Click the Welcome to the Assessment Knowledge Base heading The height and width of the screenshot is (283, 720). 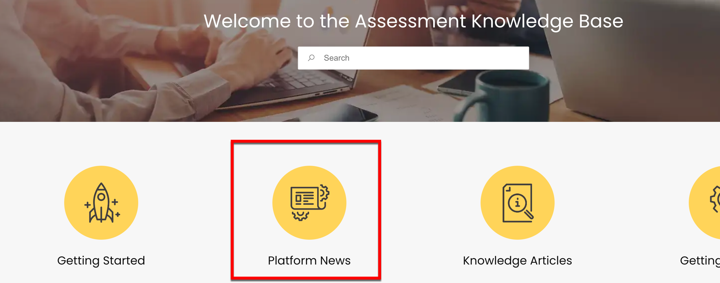tap(413, 21)
